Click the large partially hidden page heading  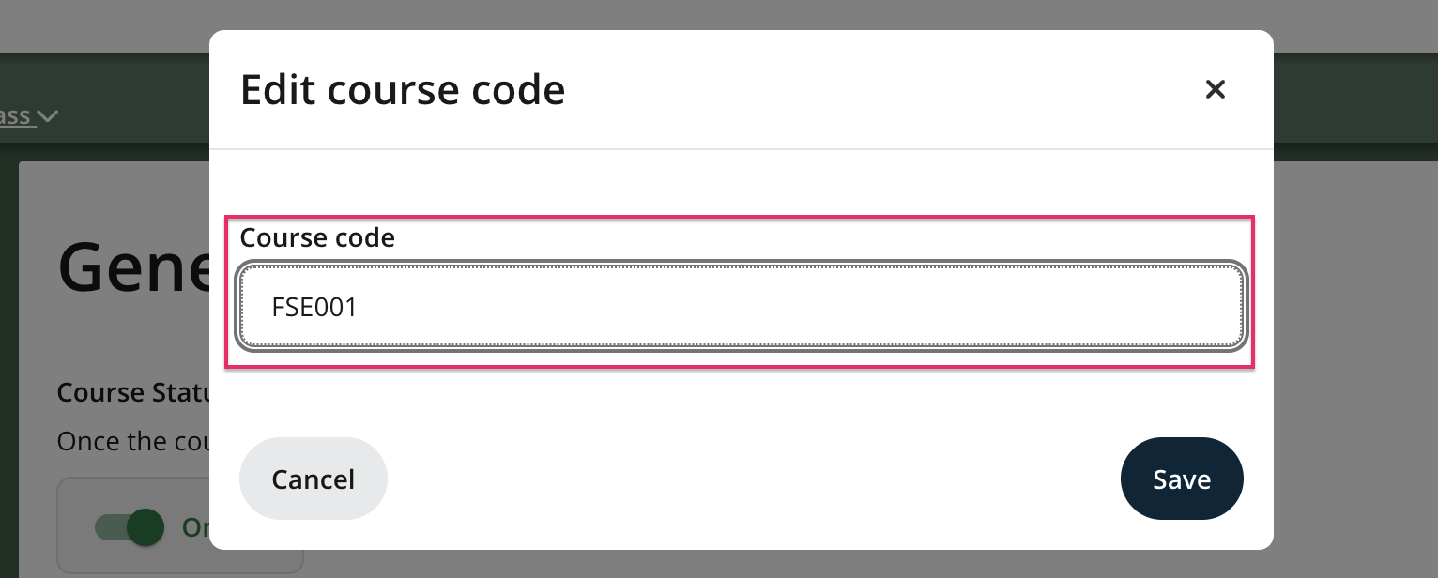click(x=132, y=268)
